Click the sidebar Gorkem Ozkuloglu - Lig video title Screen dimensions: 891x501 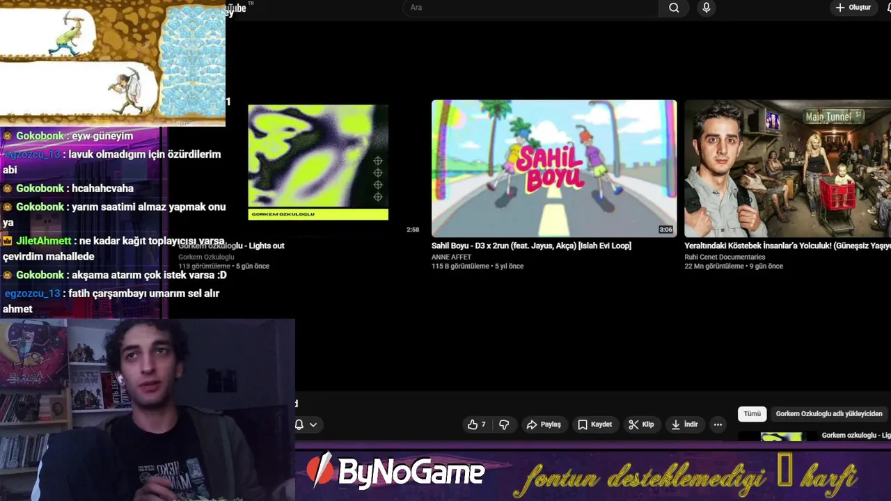855,435
